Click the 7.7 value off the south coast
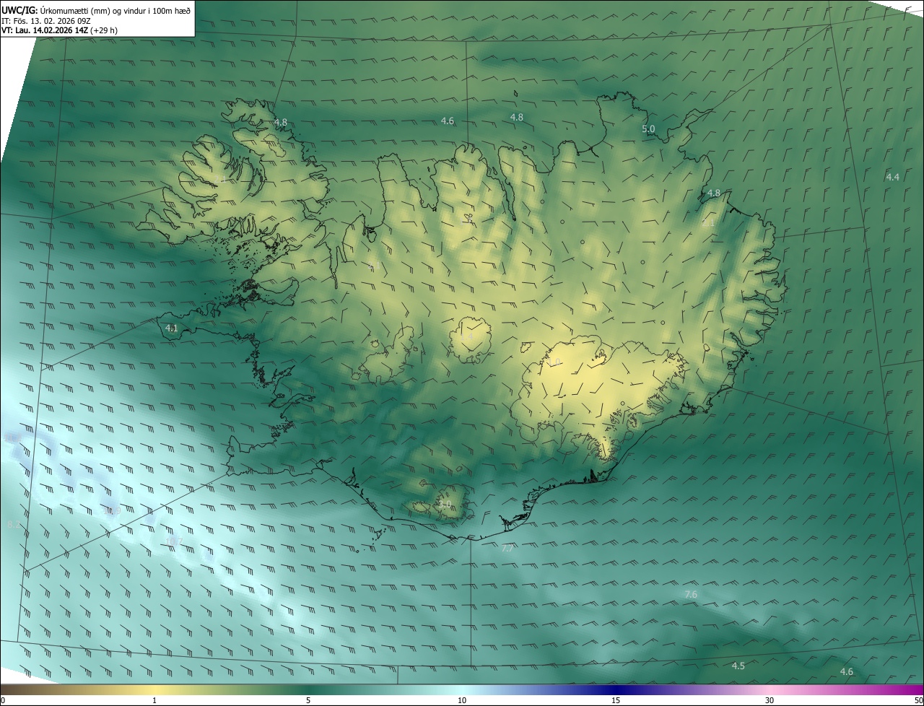Viewport: 924px width, 706px height. coord(507,549)
